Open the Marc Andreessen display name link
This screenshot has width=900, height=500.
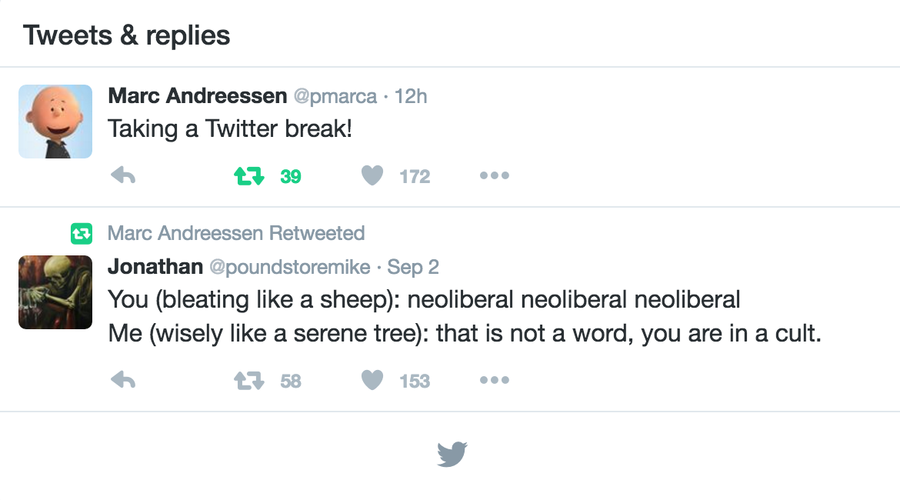click(x=198, y=96)
